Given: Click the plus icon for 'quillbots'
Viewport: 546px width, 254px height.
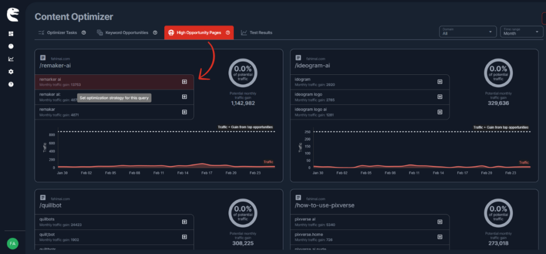Looking at the screenshot, I should 184,221.
